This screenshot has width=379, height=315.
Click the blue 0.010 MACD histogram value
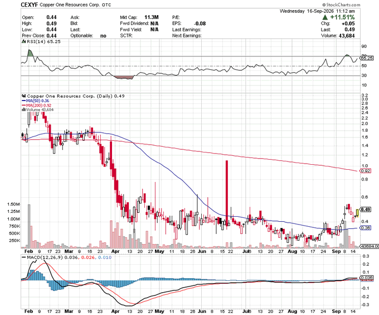click(105, 257)
